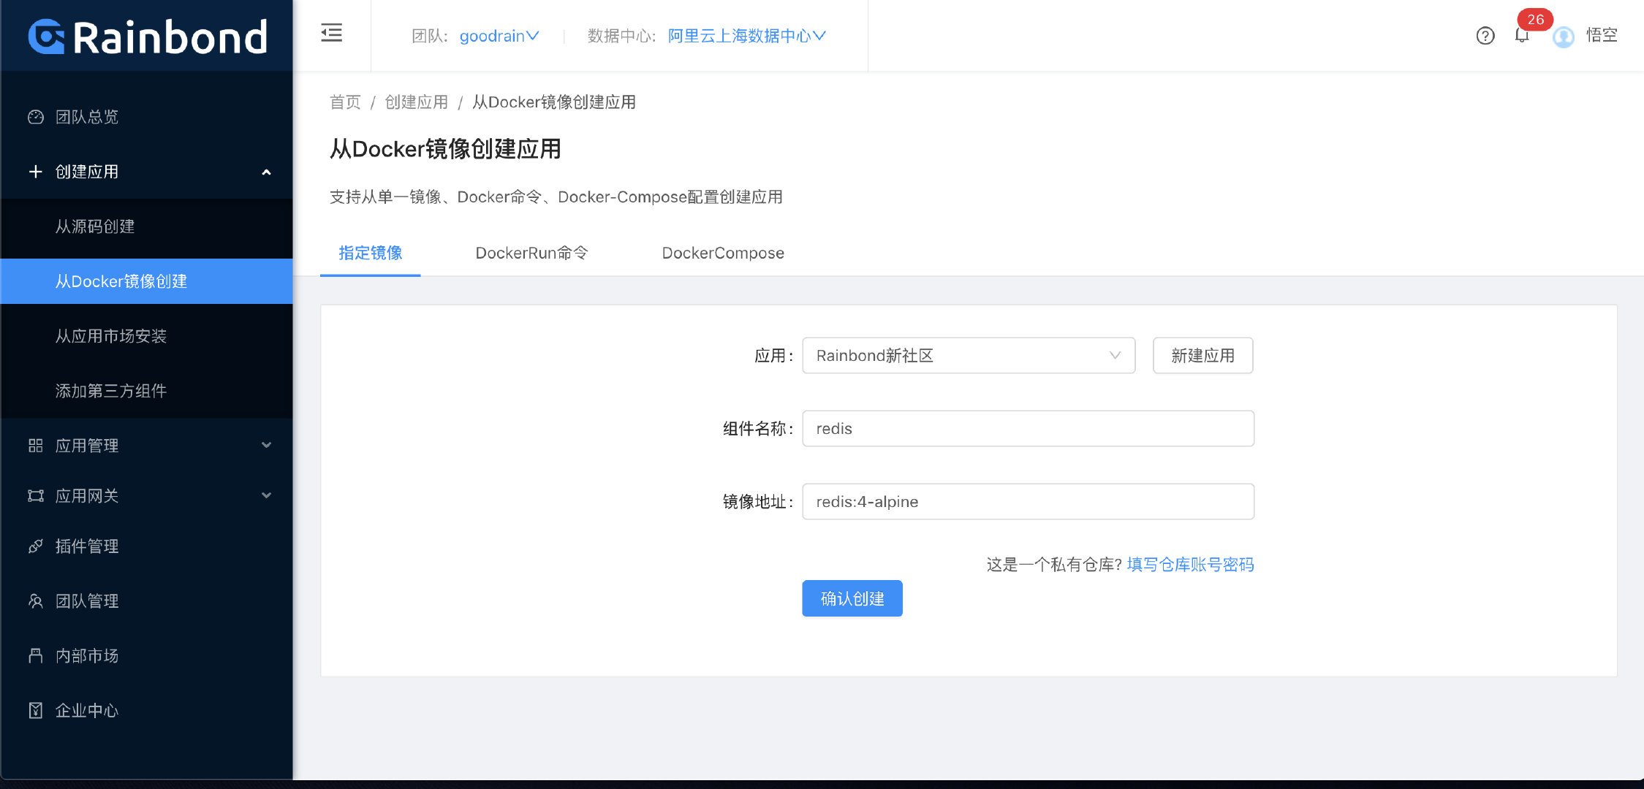Click the 团队管理 team icon
1644x789 pixels.
tap(35, 601)
